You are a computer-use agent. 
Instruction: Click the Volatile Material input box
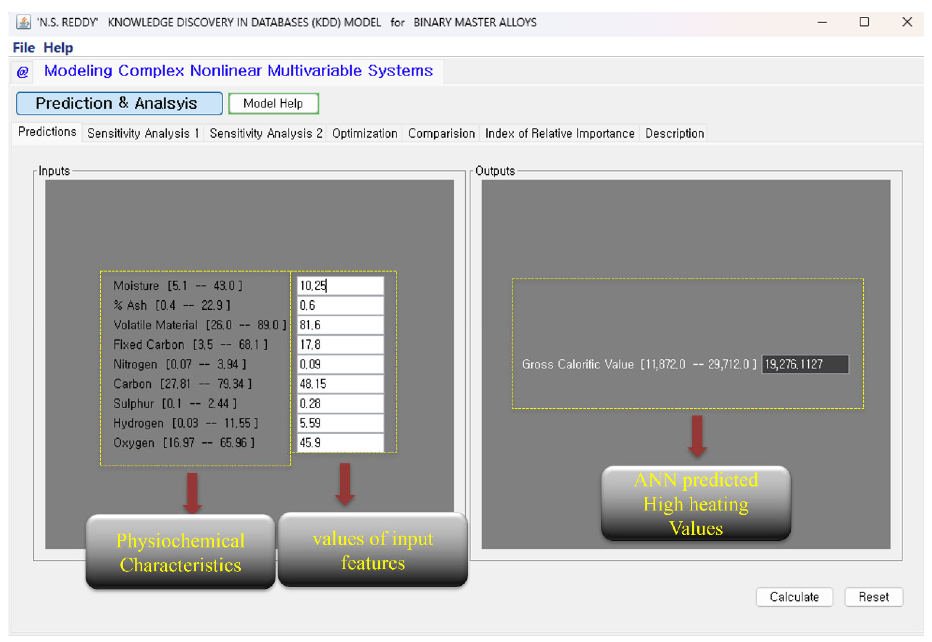click(x=340, y=325)
